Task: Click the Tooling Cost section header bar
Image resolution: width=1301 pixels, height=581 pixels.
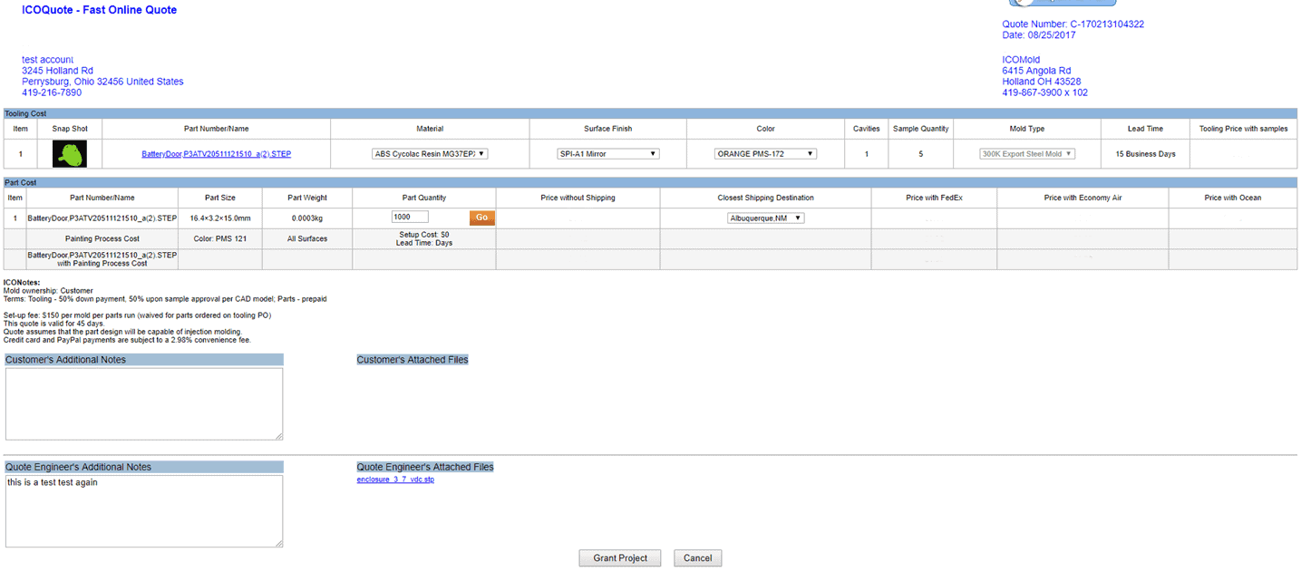Action: pyautogui.click(x=648, y=113)
